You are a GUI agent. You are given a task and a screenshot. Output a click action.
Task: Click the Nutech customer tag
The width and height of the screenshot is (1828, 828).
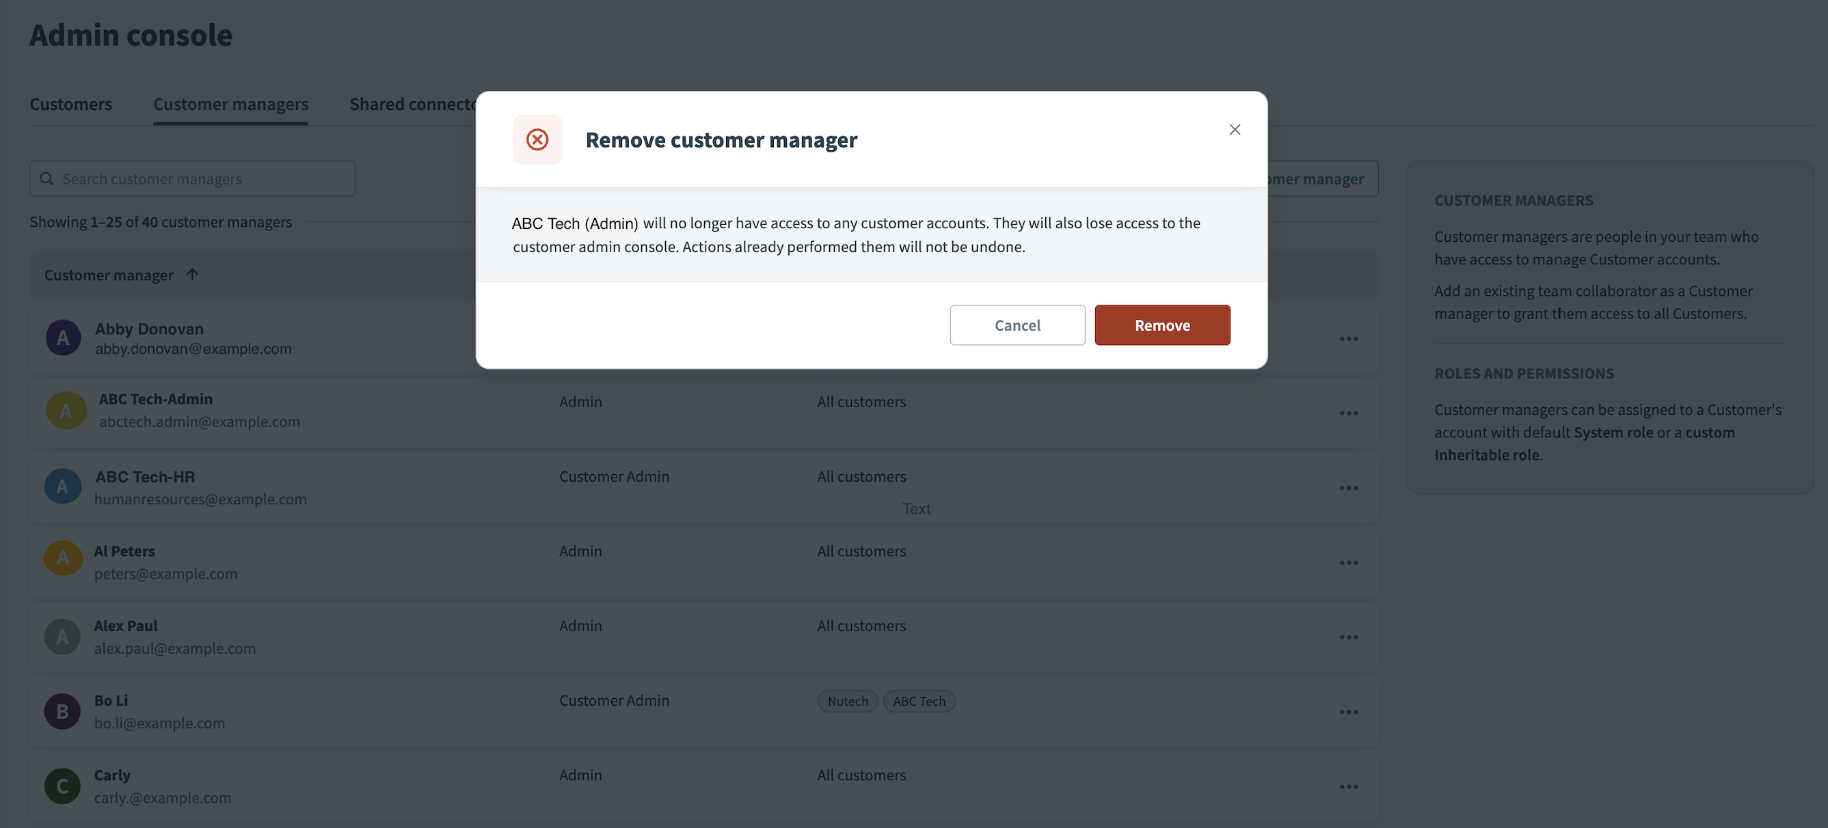847,700
